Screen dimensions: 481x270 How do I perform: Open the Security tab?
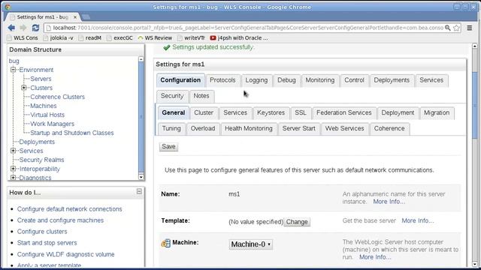[x=172, y=96]
